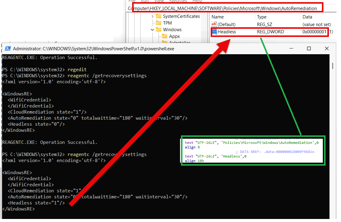
Task: Click the PowerShell window title icon
Action: [8, 49]
